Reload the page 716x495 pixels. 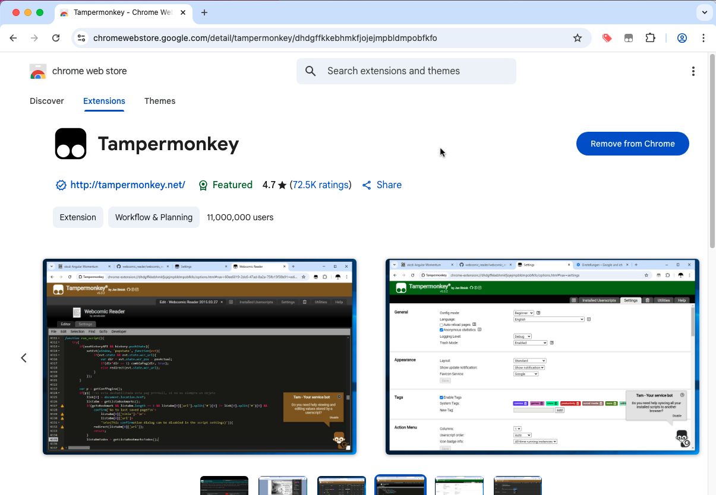point(56,38)
